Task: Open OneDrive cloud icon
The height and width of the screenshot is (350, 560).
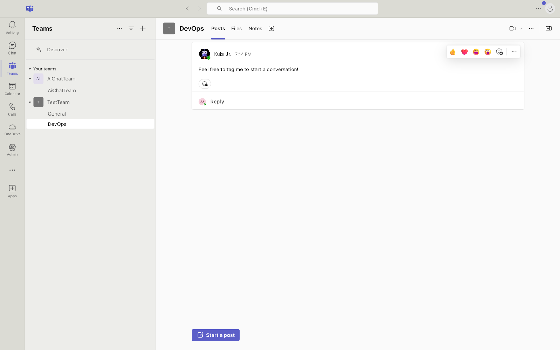Action: tap(12, 129)
